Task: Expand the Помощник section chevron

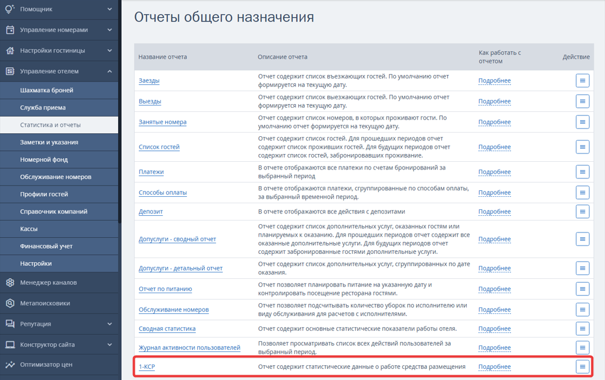Action: point(110,9)
